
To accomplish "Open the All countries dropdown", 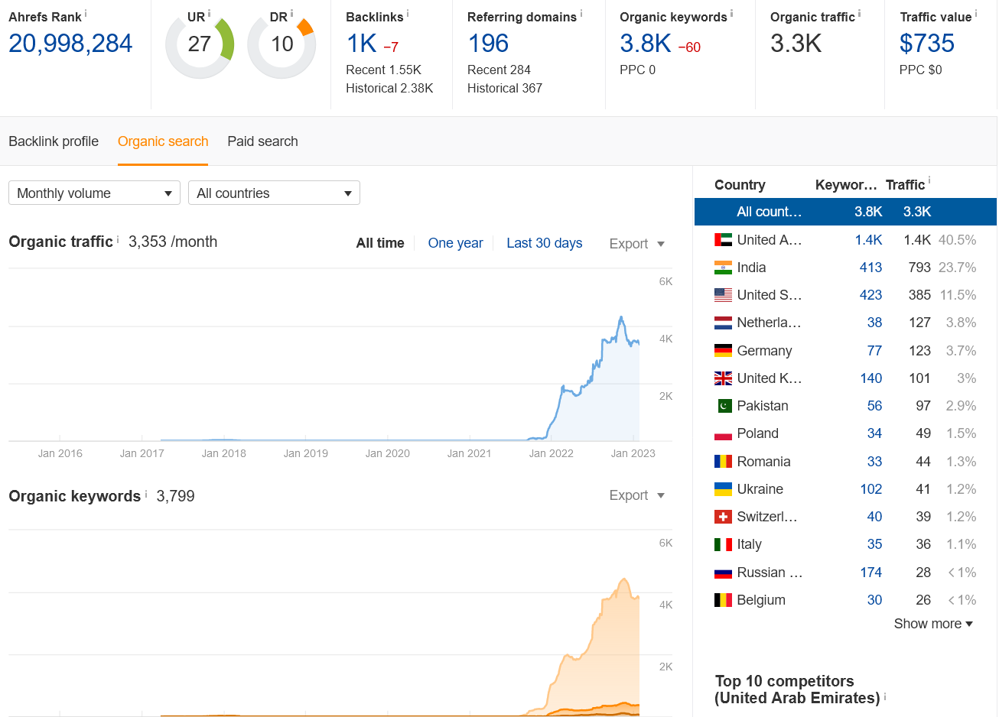I will coord(274,193).
